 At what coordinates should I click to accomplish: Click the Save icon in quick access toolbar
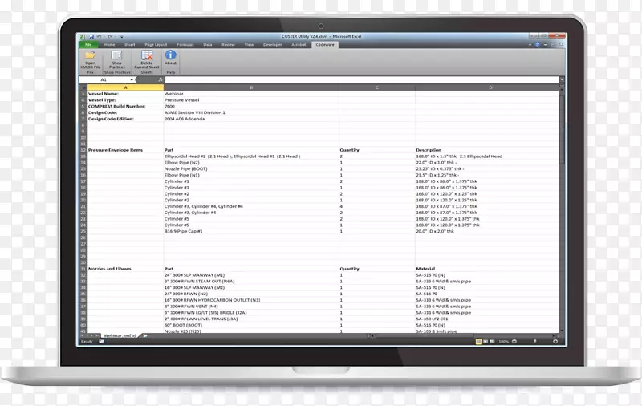[x=91, y=37]
